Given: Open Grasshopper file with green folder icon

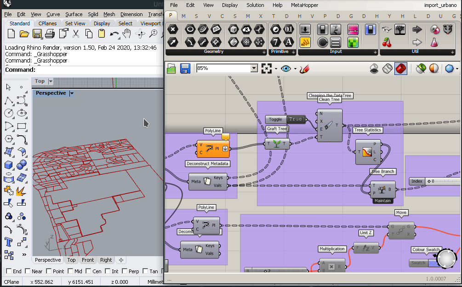Looking at the screenshot, I should 171,69.
